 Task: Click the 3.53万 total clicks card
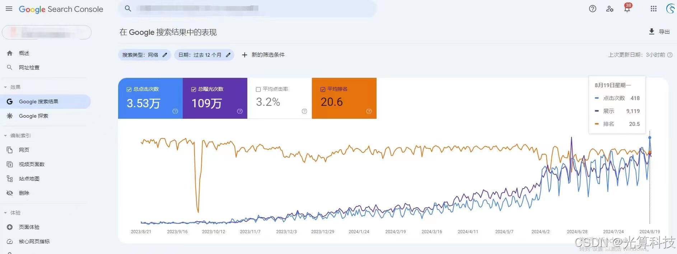150,98
